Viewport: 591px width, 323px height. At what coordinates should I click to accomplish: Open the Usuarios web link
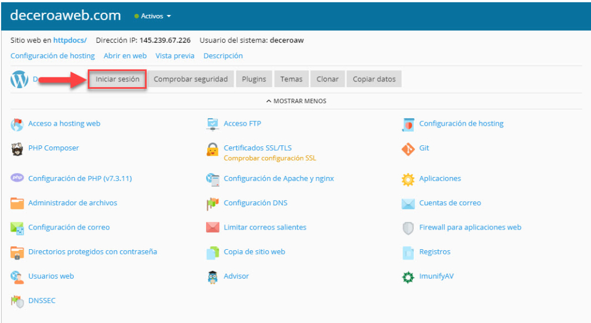pyautogui.click(x=51, y=276)
